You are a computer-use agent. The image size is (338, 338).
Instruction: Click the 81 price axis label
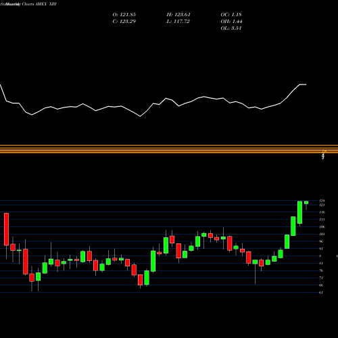click(x=321, y=263)
